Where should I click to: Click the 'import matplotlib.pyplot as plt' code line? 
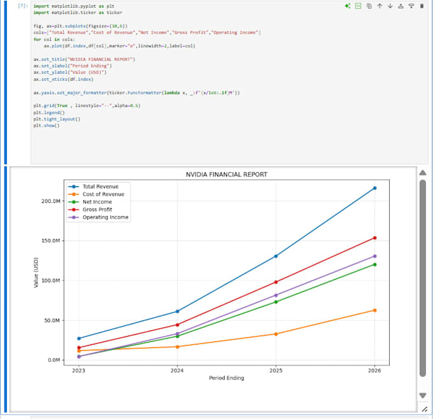[74, 6]
